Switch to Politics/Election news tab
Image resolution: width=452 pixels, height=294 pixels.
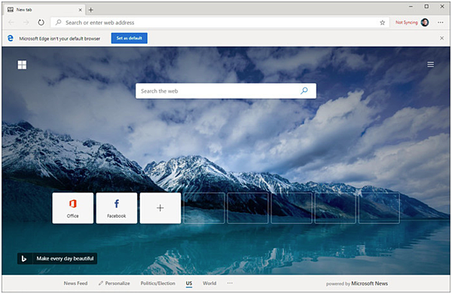pos(157,283)
